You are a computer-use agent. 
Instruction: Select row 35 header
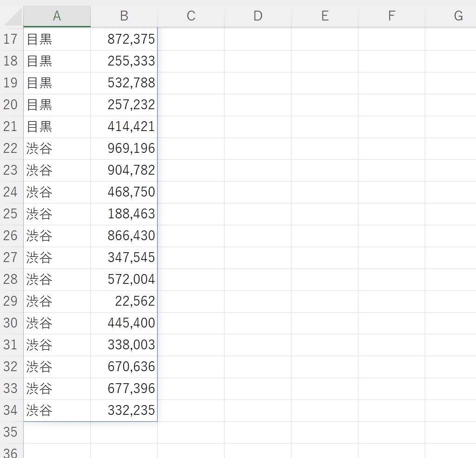(11, 432)
